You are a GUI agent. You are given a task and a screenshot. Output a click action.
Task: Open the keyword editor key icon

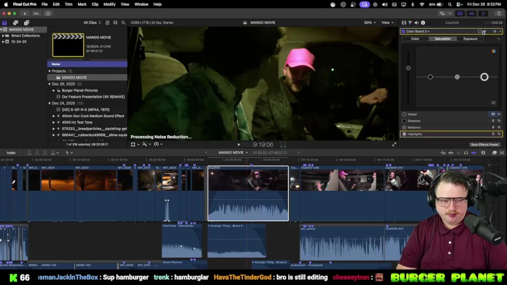point(36,13)
